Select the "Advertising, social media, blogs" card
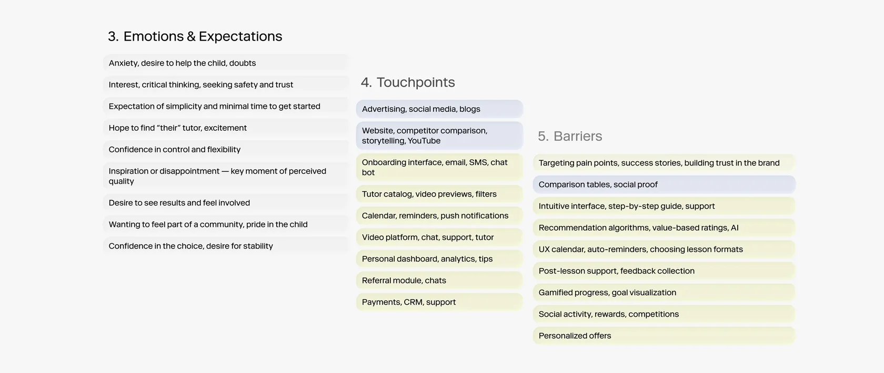884x373 pixels. click(439, 109)
